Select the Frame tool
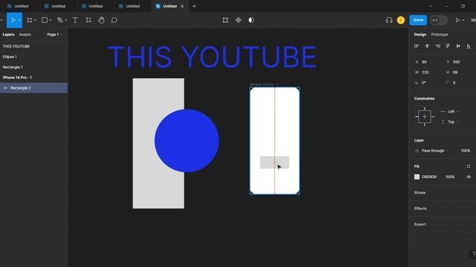 (30, 20)
